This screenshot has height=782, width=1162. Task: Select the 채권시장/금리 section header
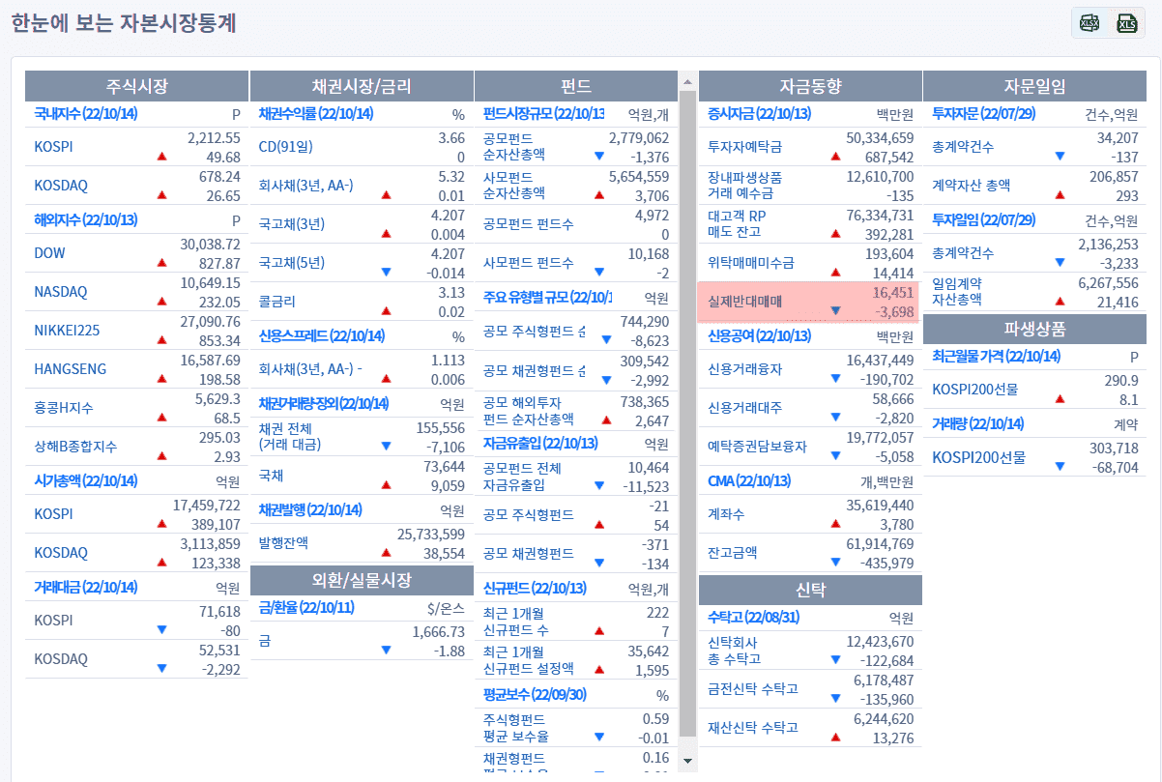tap(362, 86)
